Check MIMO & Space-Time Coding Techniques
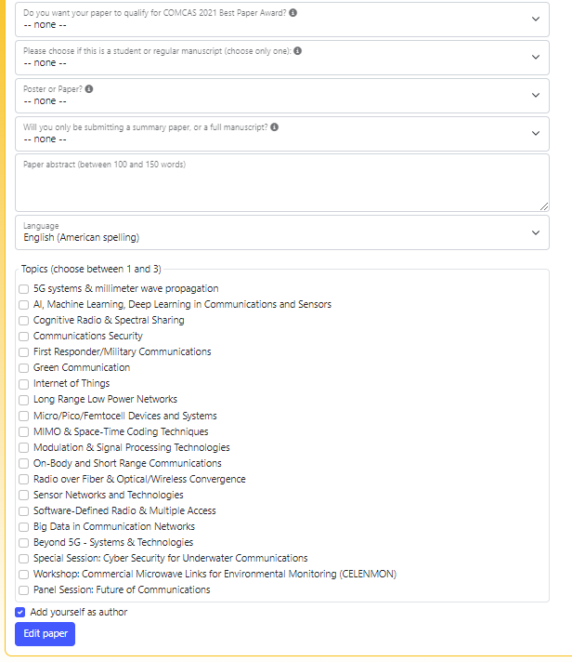 coord(23,432)
